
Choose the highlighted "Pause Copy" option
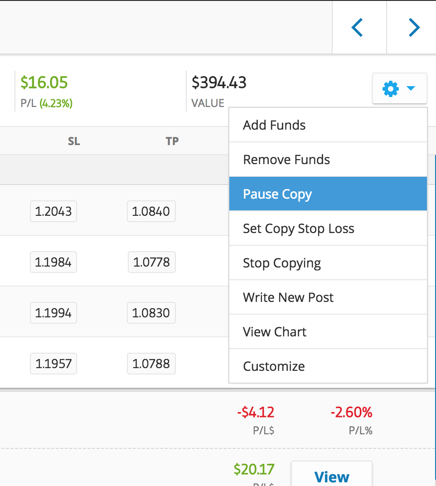(277, 194)
